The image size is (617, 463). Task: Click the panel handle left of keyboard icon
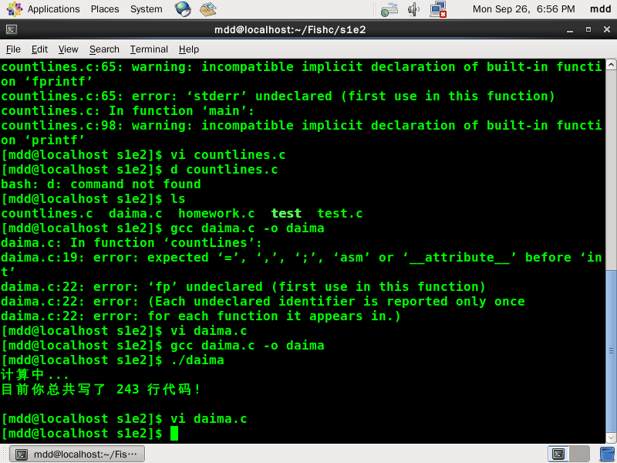click(375, 9)
